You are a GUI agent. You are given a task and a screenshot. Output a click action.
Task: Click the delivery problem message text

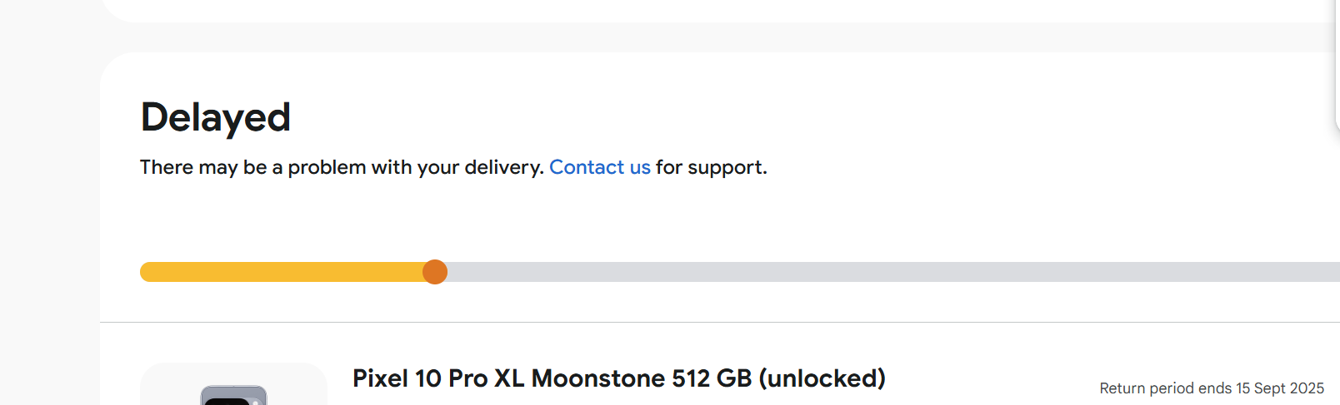342,167
